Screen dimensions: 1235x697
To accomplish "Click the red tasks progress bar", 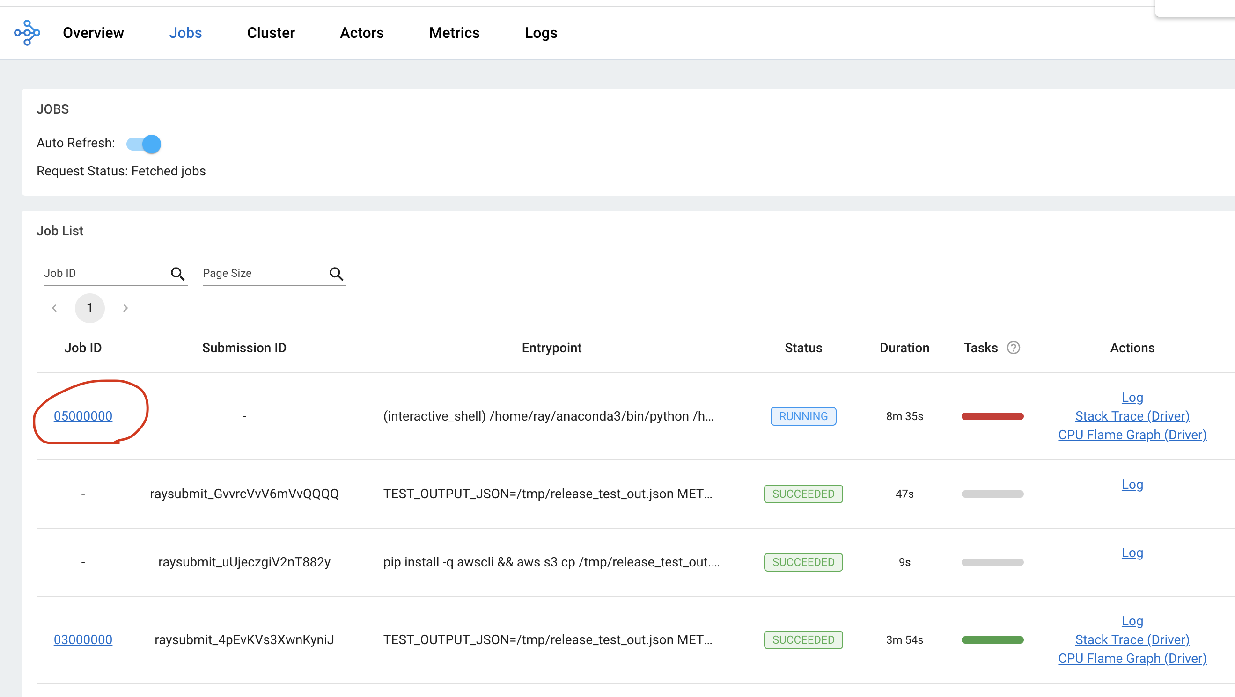I will point(992,416).
